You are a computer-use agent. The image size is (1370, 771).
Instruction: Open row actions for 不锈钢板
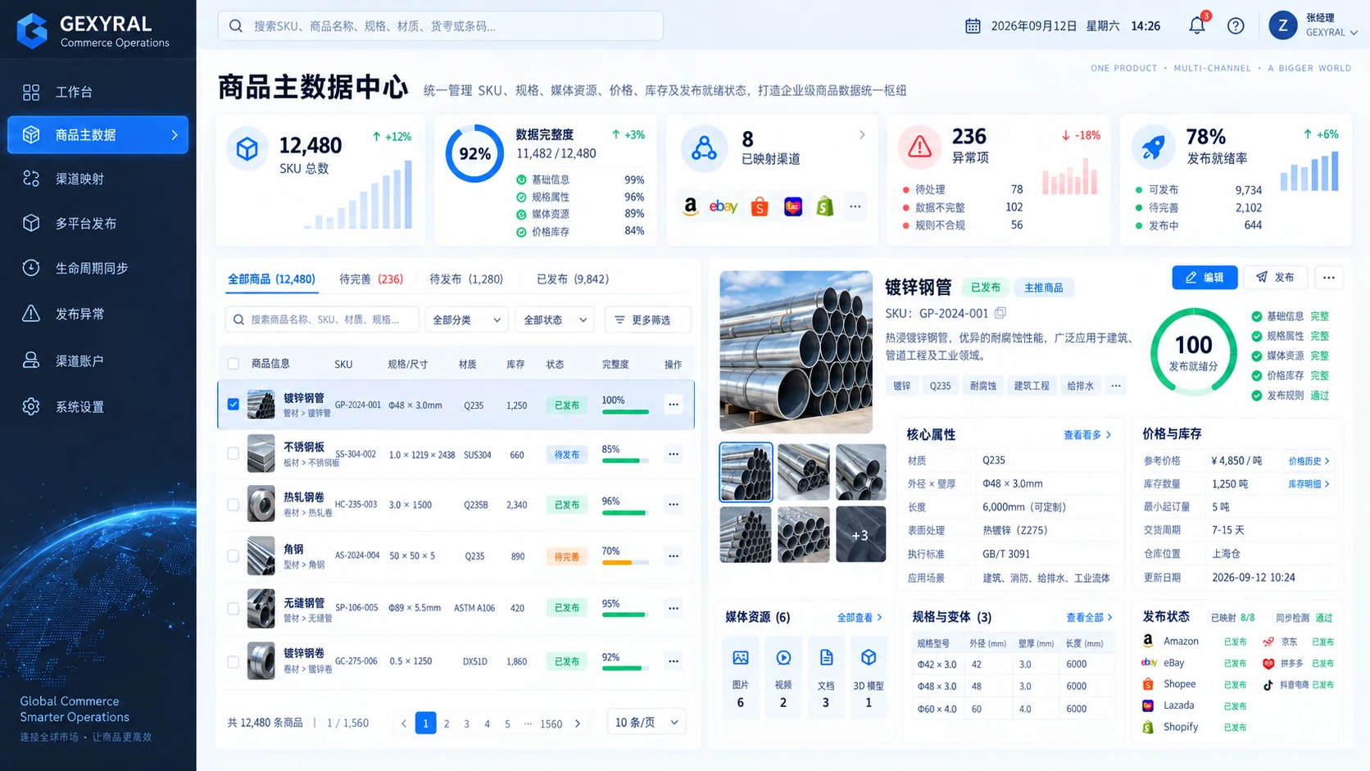[x=674, y=454]
